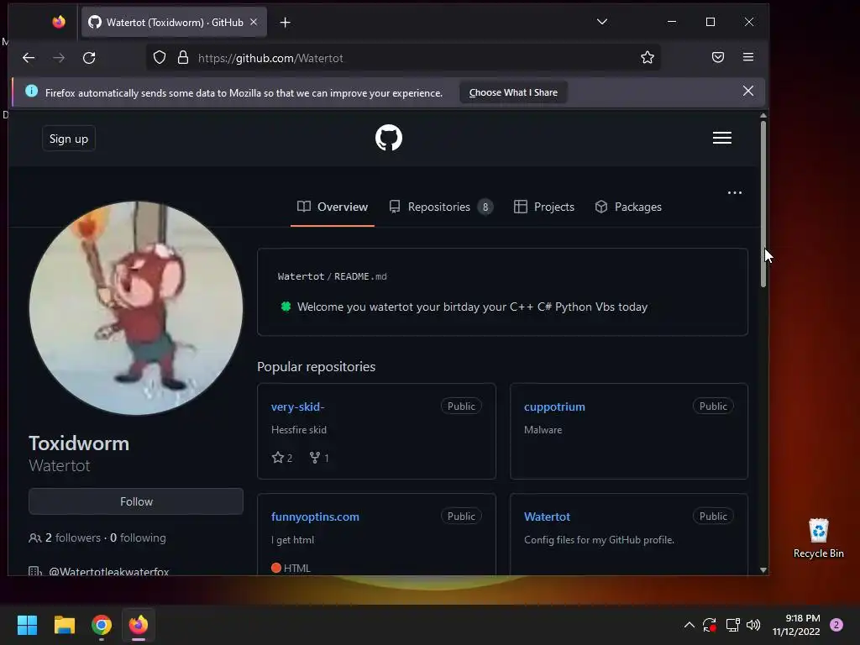The height and width of the screenshot is (645, 860).
Task: View forks of very-skid- repo
Action: tap(319, 458)
